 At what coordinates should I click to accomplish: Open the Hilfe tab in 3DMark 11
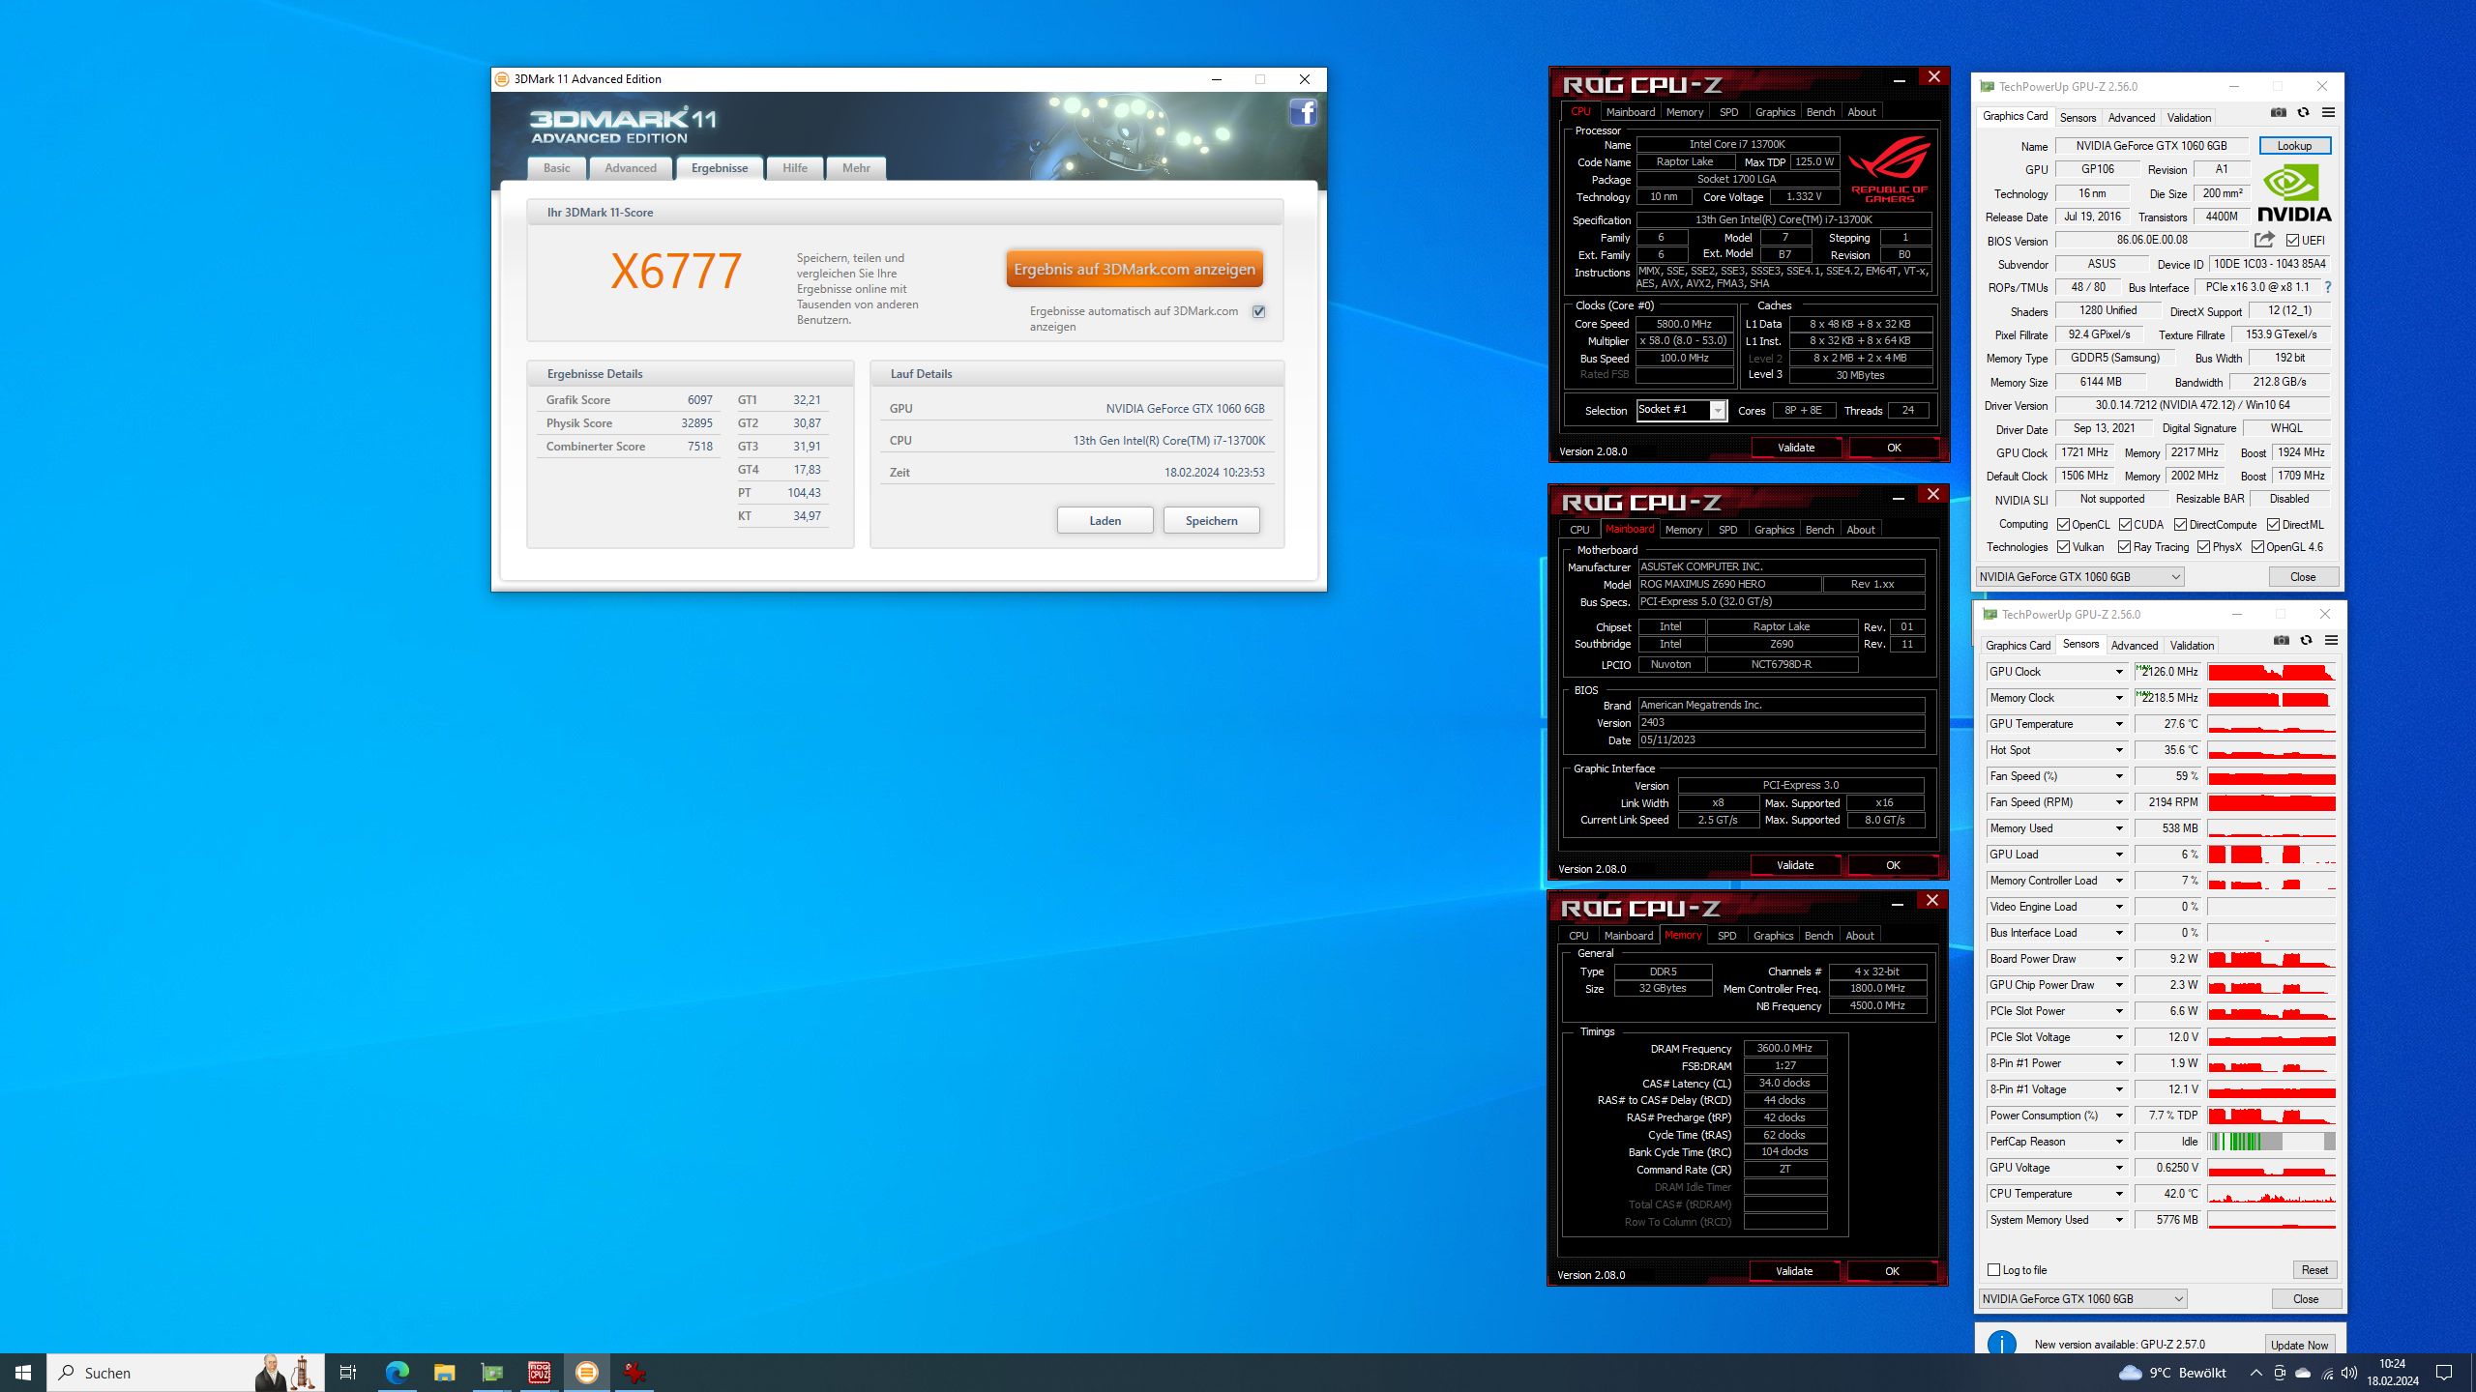click(795, 168)
